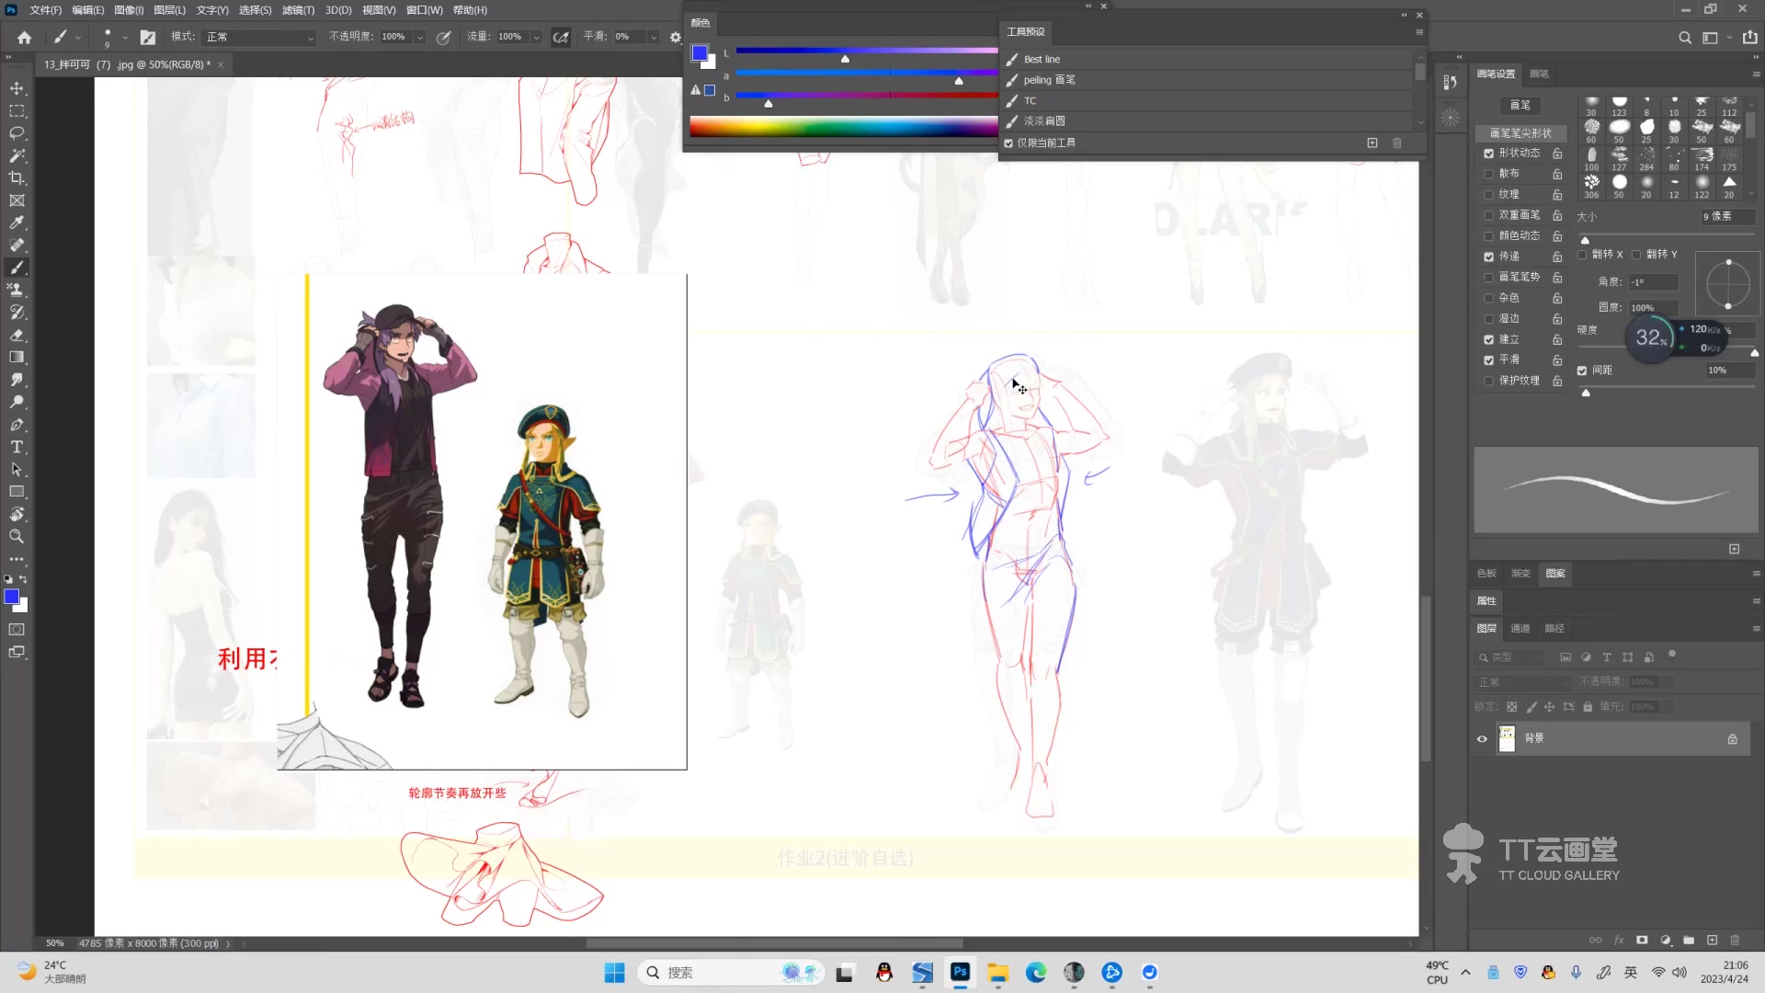Screen dimensions: 1765x993
Task: Switch to the 通道 tab
Action: tap(1520, 628)
